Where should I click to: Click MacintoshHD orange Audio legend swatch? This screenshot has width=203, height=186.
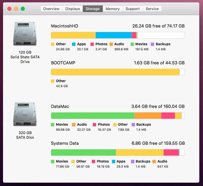(111, 44)
